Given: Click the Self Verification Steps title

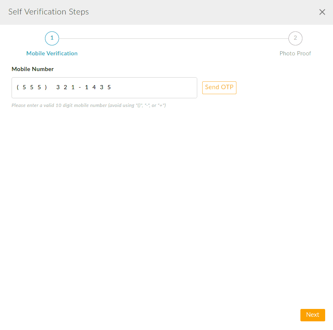Looking at the screenshot, I should coord(48,12).
